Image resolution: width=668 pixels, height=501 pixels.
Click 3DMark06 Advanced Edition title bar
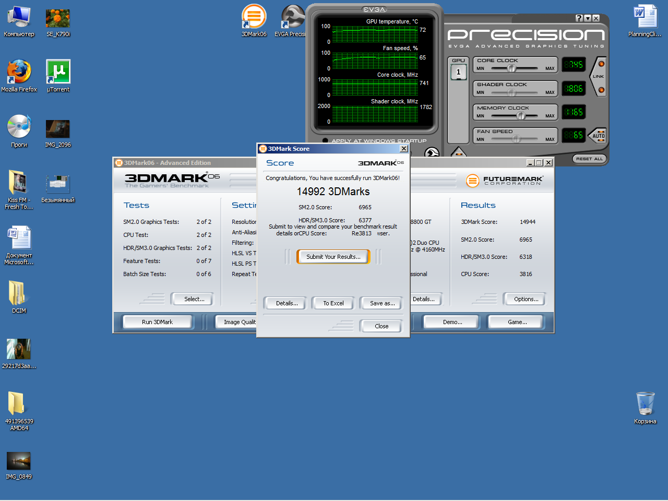coord(185,163)
